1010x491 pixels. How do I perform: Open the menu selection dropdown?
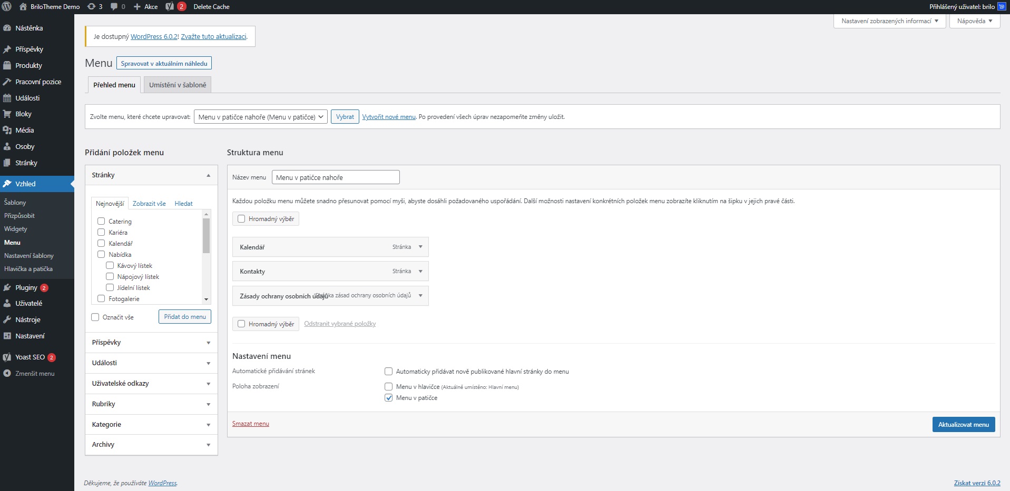pyautogui.click(x=260, y=117)
